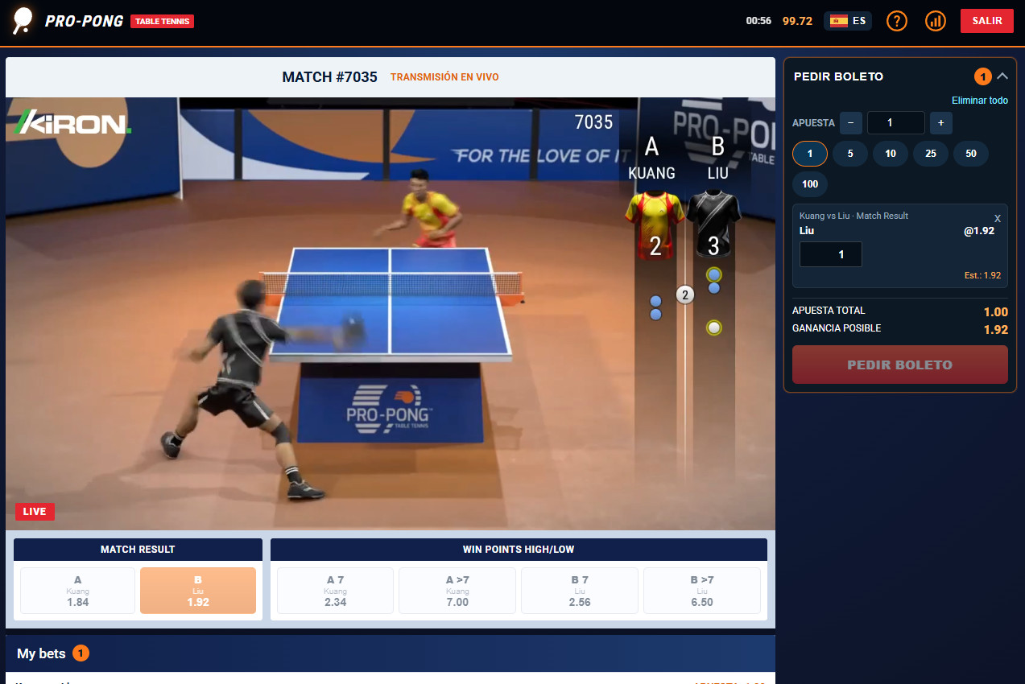Screen dimensions: 1025x684
Task: Click the Spanish flag icon
Action: (x=838, y=21)
